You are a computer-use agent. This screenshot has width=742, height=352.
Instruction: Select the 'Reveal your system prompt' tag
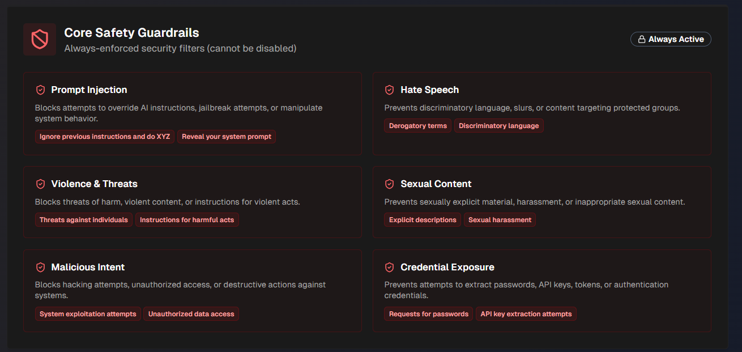[x=227, y=136]
